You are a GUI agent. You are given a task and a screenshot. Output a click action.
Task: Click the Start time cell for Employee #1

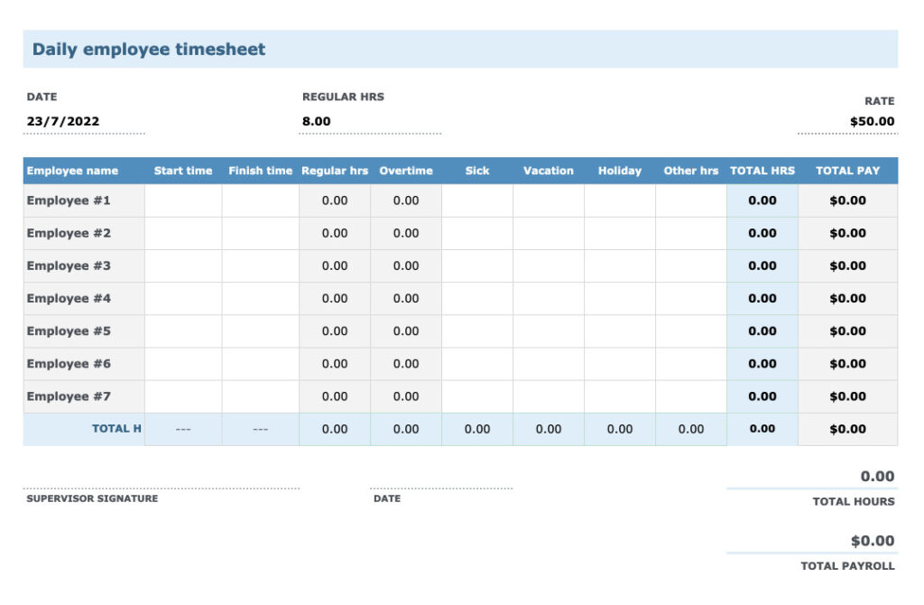click(182, 200)
